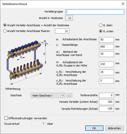Click the fixed connections count field showing 12
This screenshot has height=134, width=127.
pos(62,31)
